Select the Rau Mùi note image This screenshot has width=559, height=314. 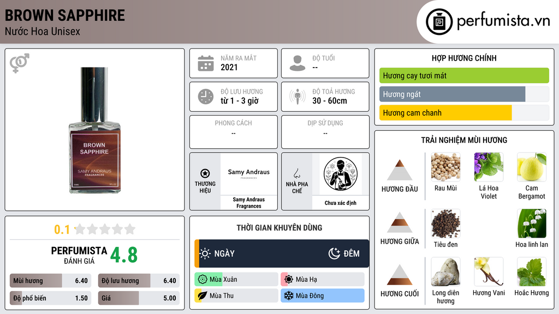click(x=445, y=167)
